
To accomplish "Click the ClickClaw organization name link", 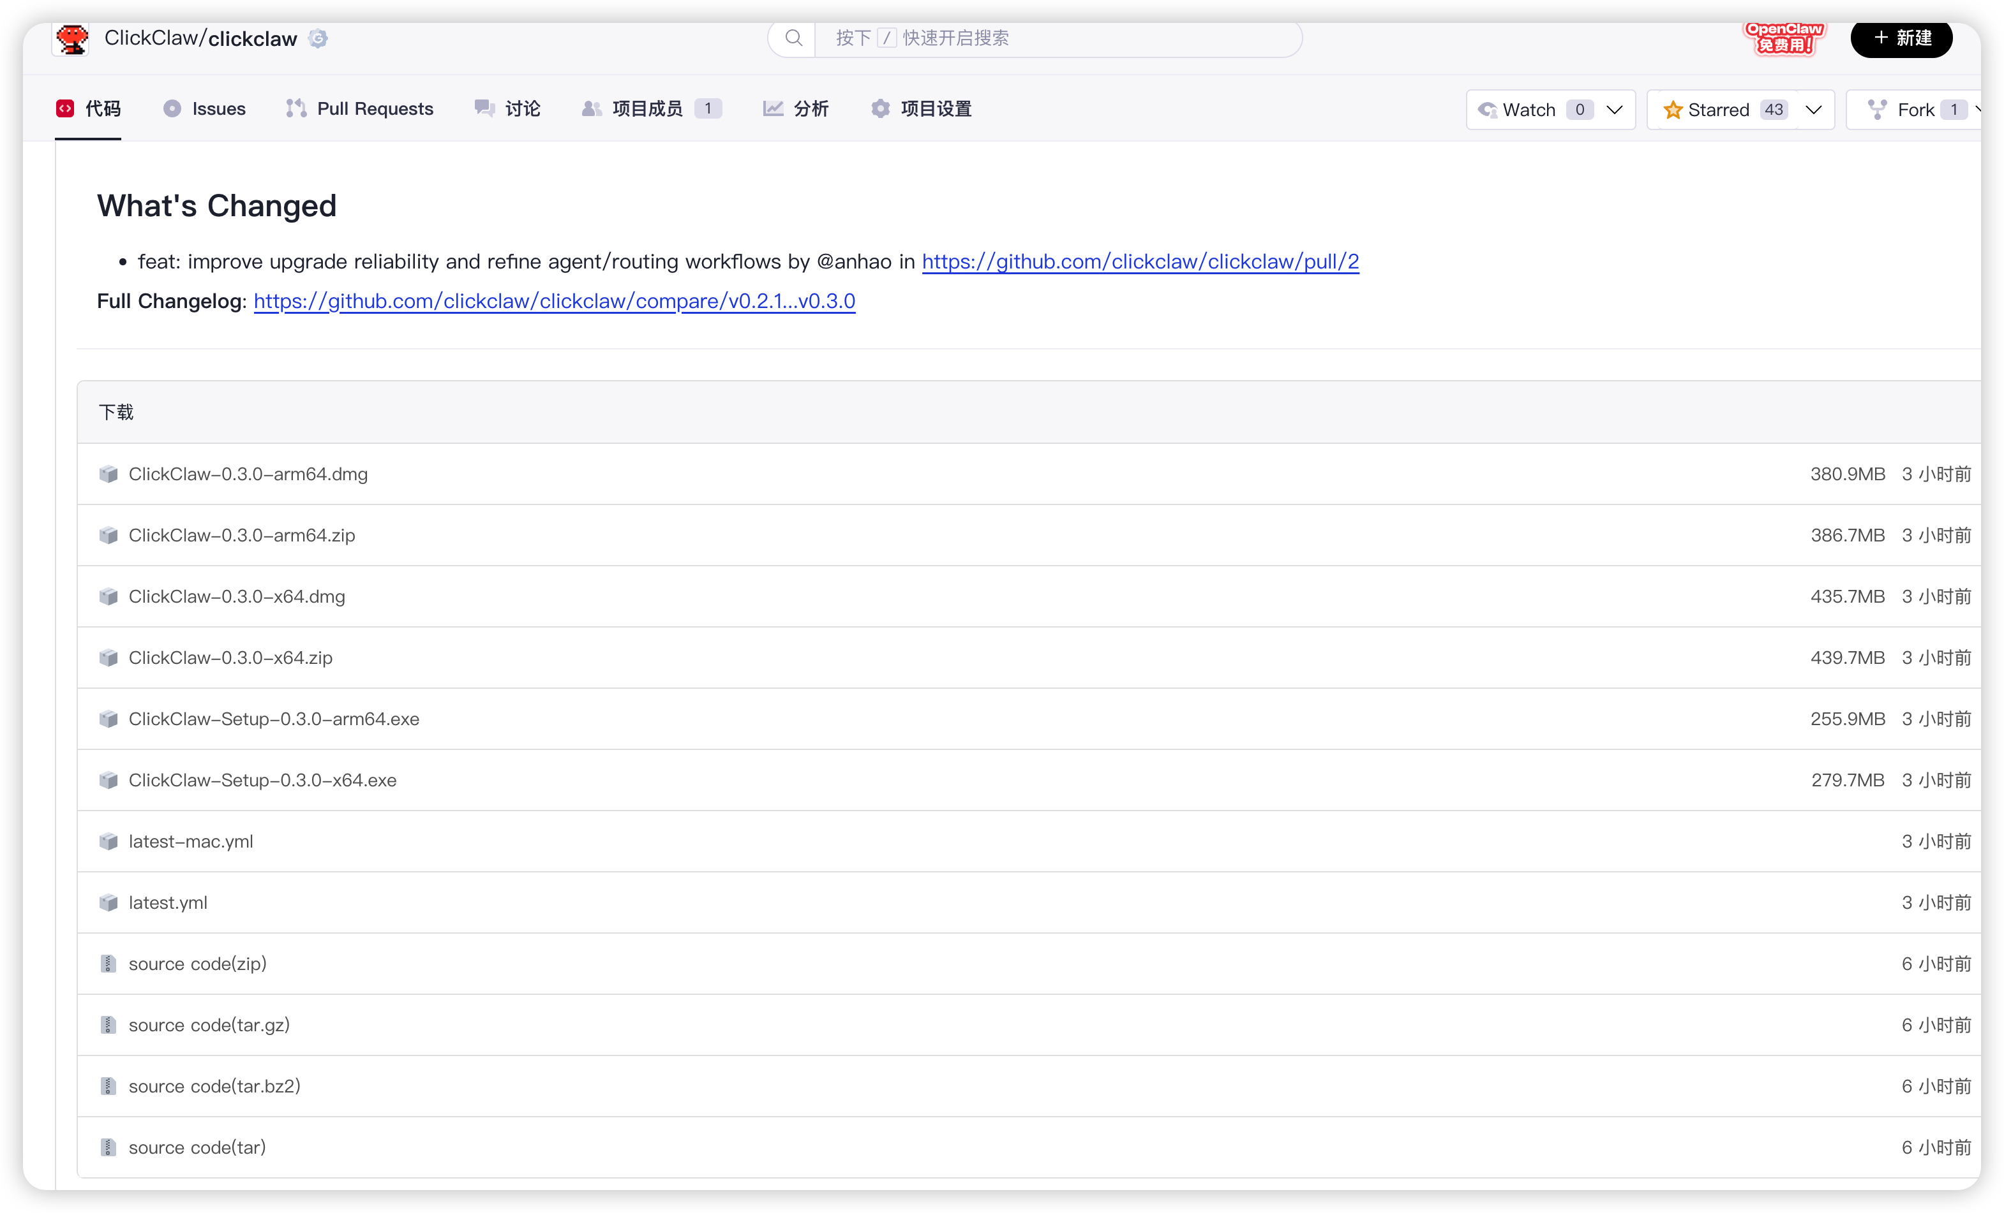I will point(151,38).
